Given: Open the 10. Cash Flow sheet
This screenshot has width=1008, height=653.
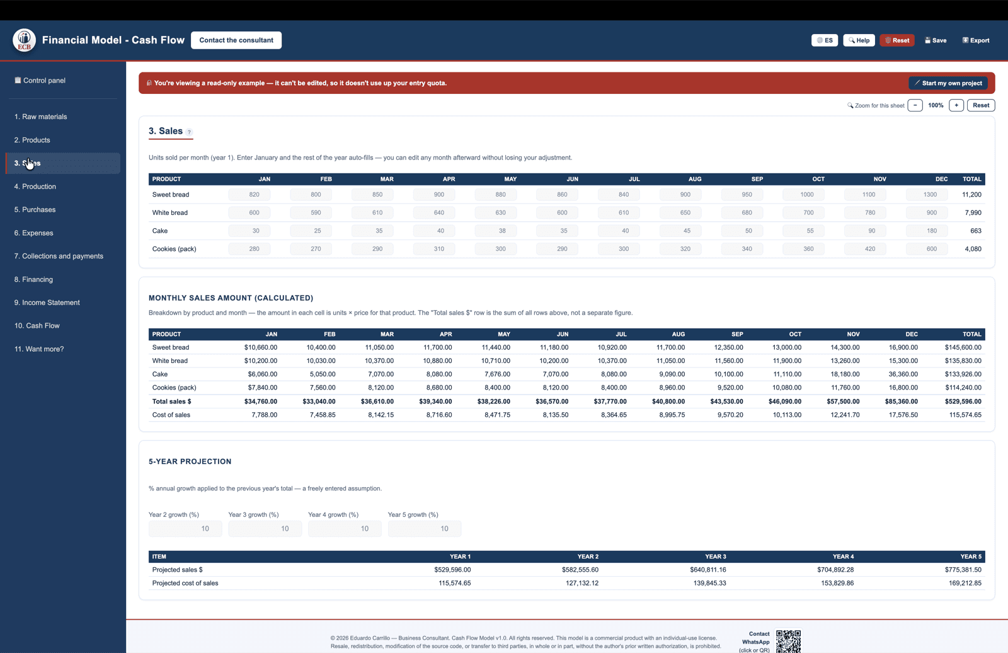Looking at the screenshot, I should (63, 326).
